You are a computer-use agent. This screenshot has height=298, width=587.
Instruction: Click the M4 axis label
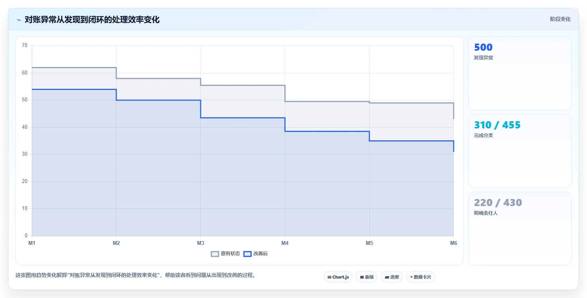click(285, 243)
